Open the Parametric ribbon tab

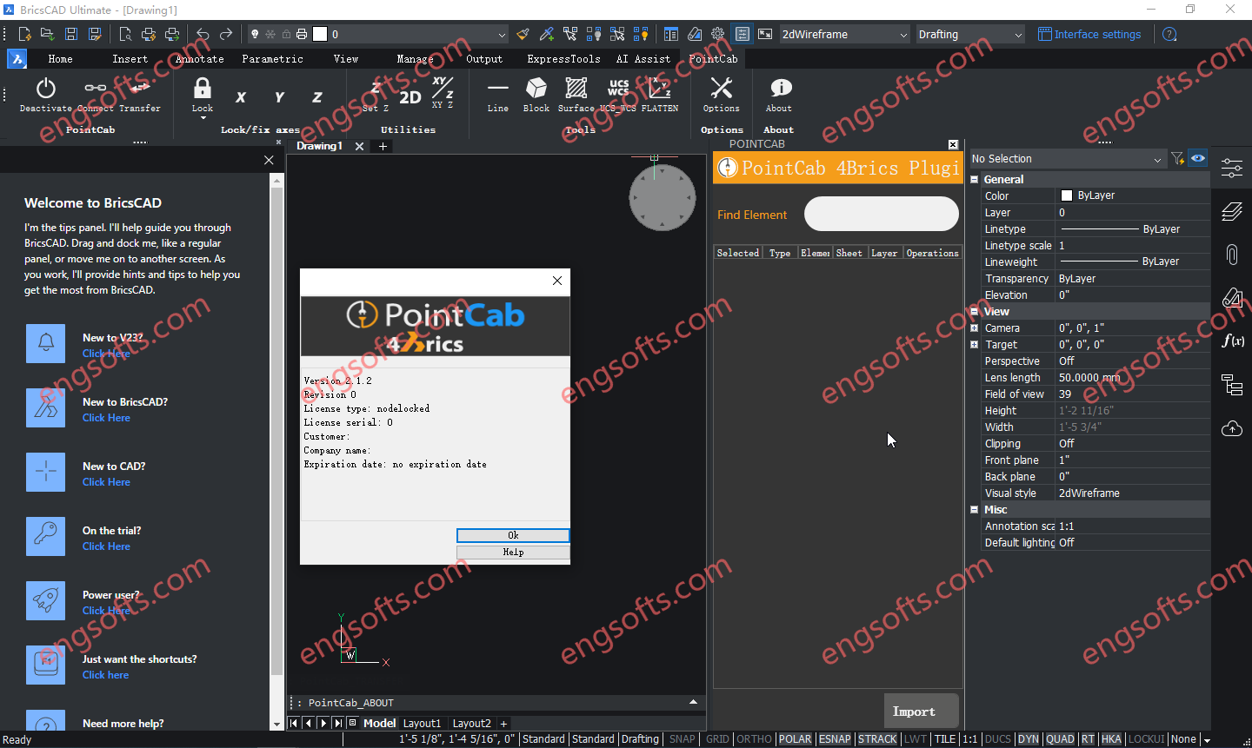[272, 59]
